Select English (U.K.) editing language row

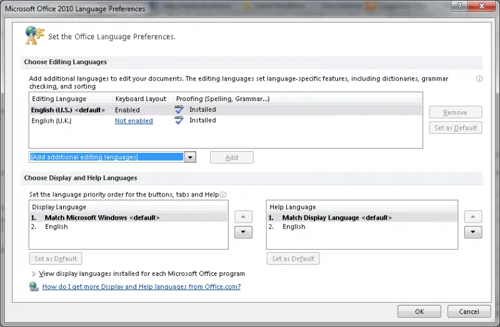click(226, 120)
